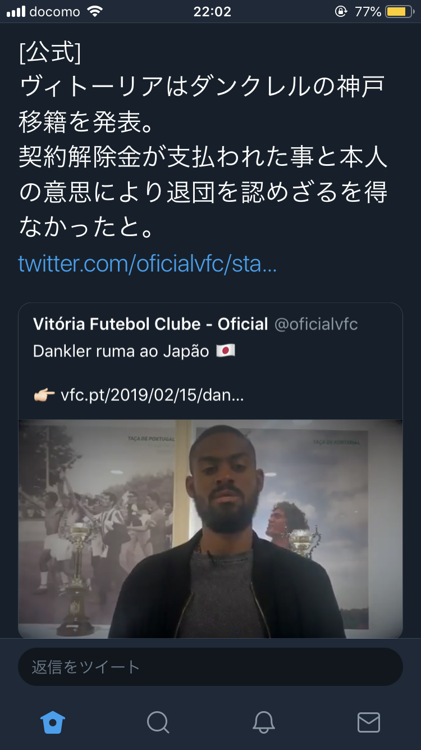421x750 pixels.
Task: Tap the battery indicator icon
Action: pyautogui.click(x=400, y=12)
